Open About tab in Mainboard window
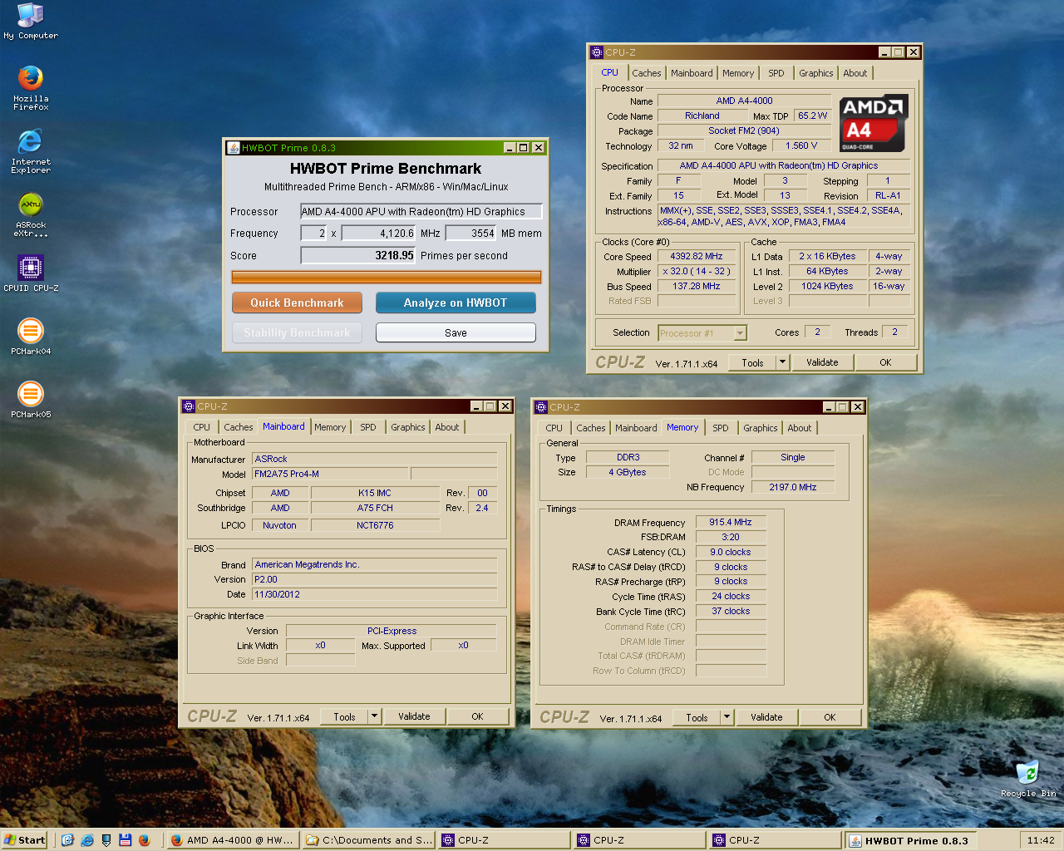1064x851 pixels. pos(447,427)
